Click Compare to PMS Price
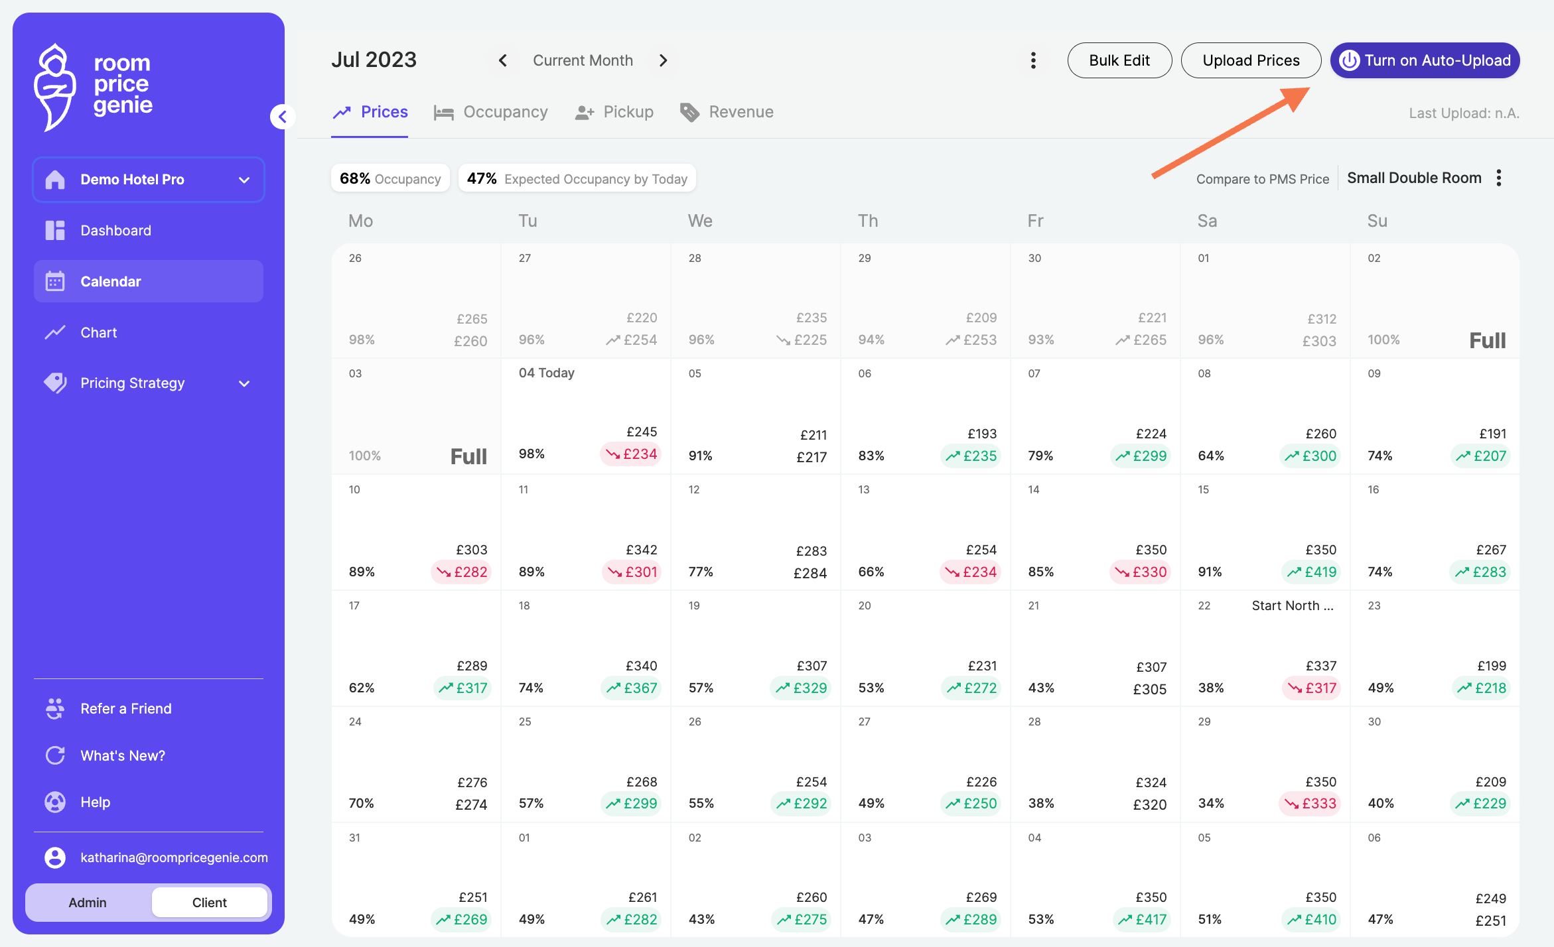The height and width of the screenshot is (947, 1554). [1262, 179]
